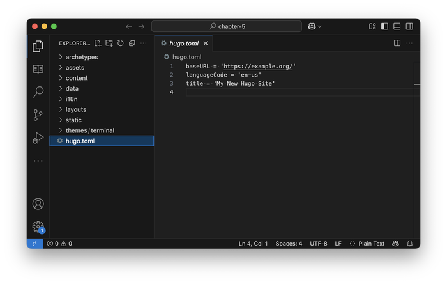447x284 pixels.
Task: Select encoding via UTF-8 indicator
Action: (x=319, y=244)
